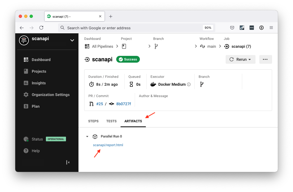This screenshot has width=293, height=192.
Task: Click the scanapi organization logo
Action: [24, 40]
